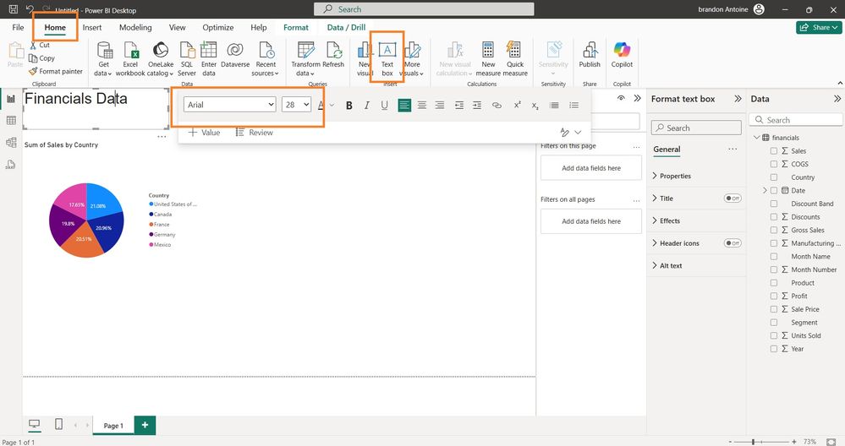Toggle Italic in text box toolbar
Viewport: 845px width, 446px height.
366,105
